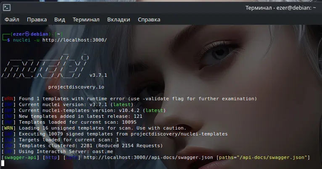Click the terminal app icon in title bar
322x169 pixels.
point(7,8)
